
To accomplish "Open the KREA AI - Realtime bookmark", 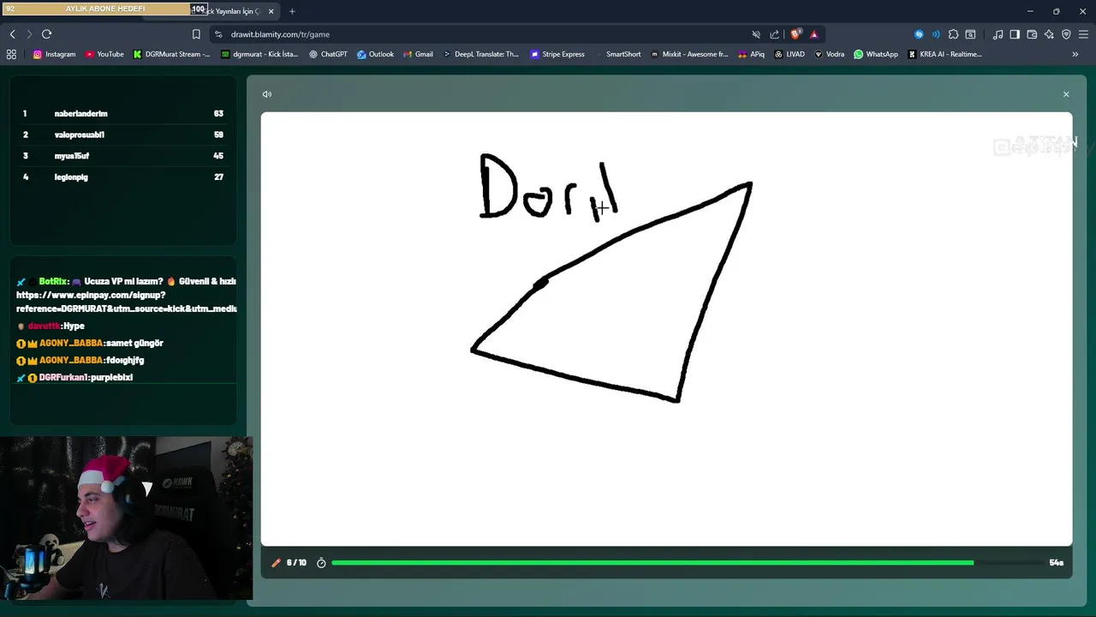I will click(944, 54).
